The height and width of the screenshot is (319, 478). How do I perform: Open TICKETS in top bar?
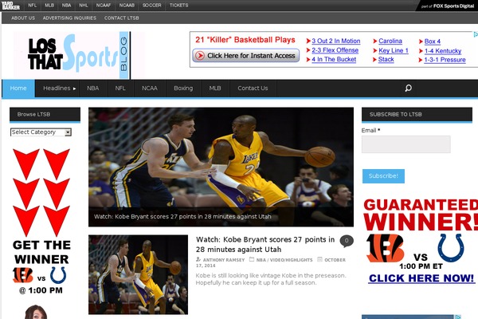click(x=178, y=6)
